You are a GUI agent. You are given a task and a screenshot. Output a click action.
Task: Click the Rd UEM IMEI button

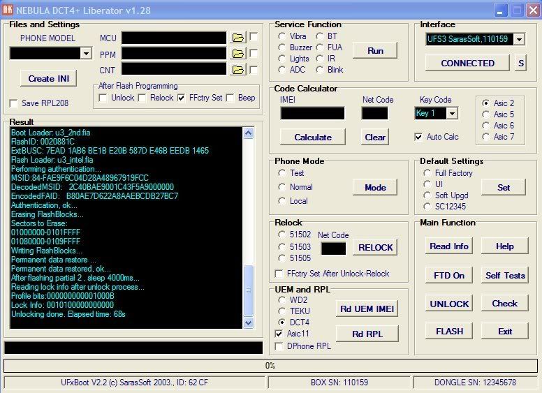pos(367,309)
